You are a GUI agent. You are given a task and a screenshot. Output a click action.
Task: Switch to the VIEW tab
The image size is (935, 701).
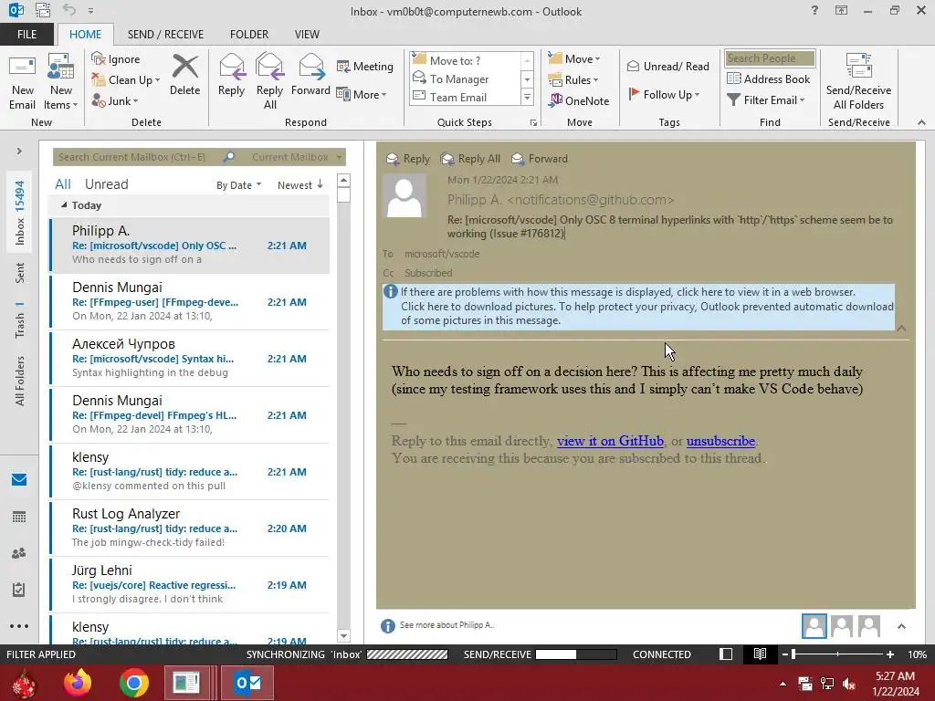pyautogui.click(x=307, y=34)
